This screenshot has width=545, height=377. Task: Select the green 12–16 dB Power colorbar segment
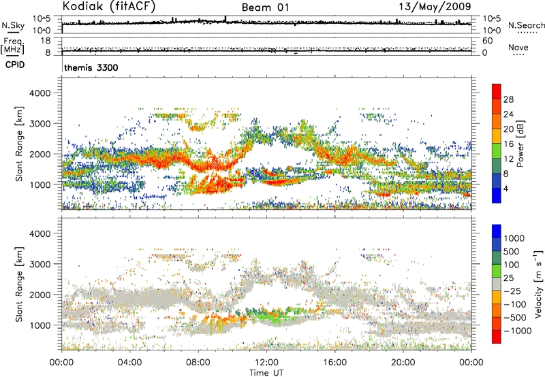(497, 151)
